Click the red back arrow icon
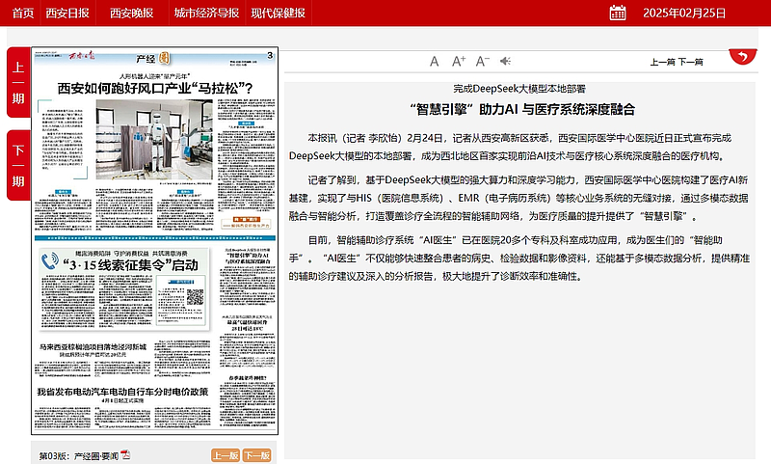Screen dimensions: 771x464 click(x=742, y=57)
